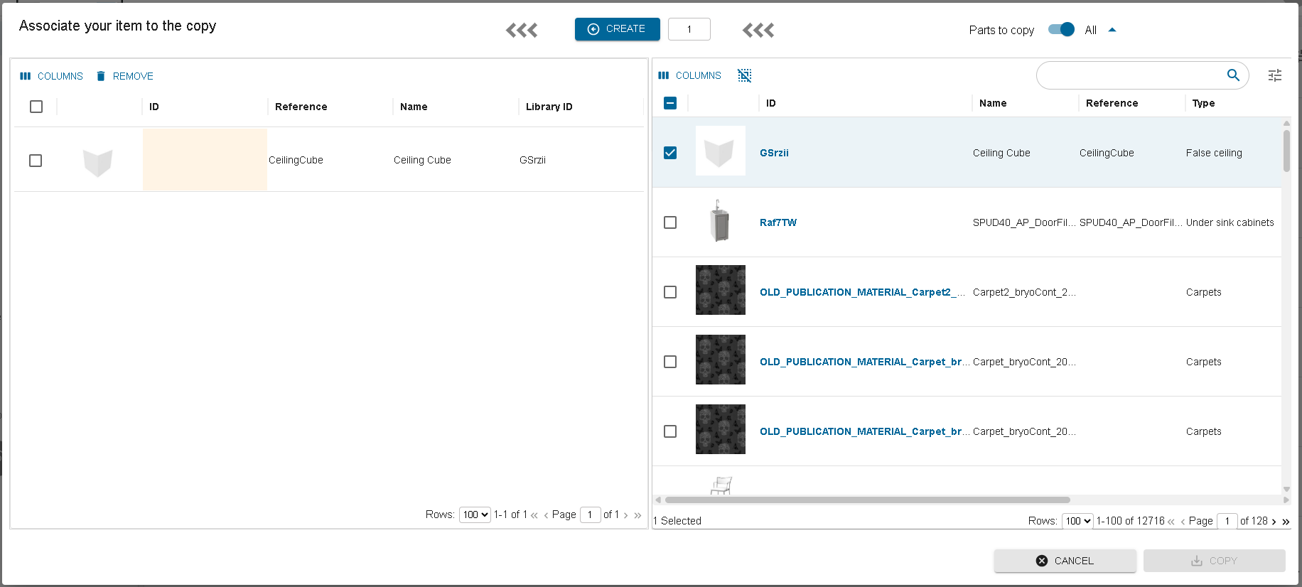This screenshot has height=587, width=1302.
Task: Click the CREATE button
Action: pyautogui.click(x=617, y=29)
